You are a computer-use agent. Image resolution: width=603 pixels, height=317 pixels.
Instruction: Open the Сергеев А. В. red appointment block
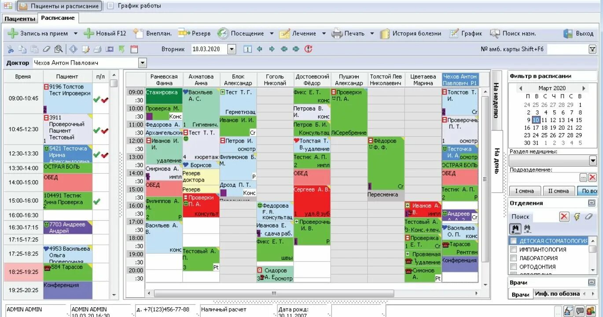coord(312,201)
